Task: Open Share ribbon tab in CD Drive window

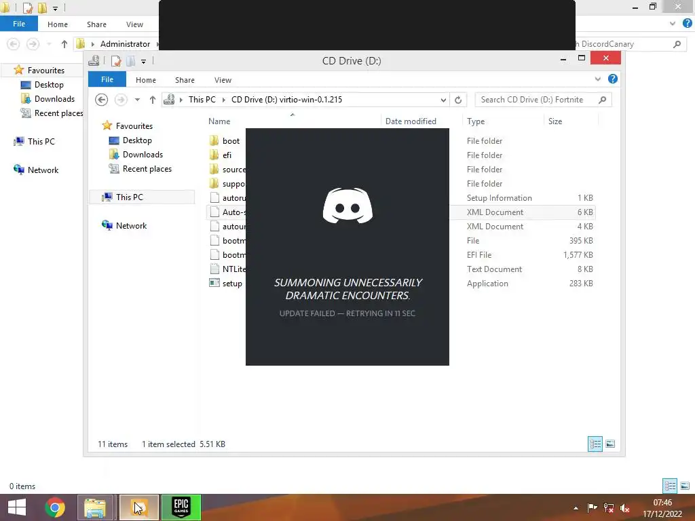Action: (x=185, y=80)
